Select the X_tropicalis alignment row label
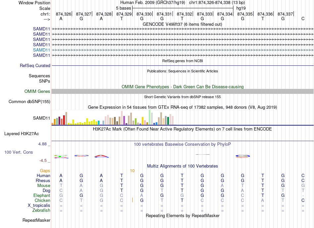The image size is (314, 228). (x=39, y=206)
